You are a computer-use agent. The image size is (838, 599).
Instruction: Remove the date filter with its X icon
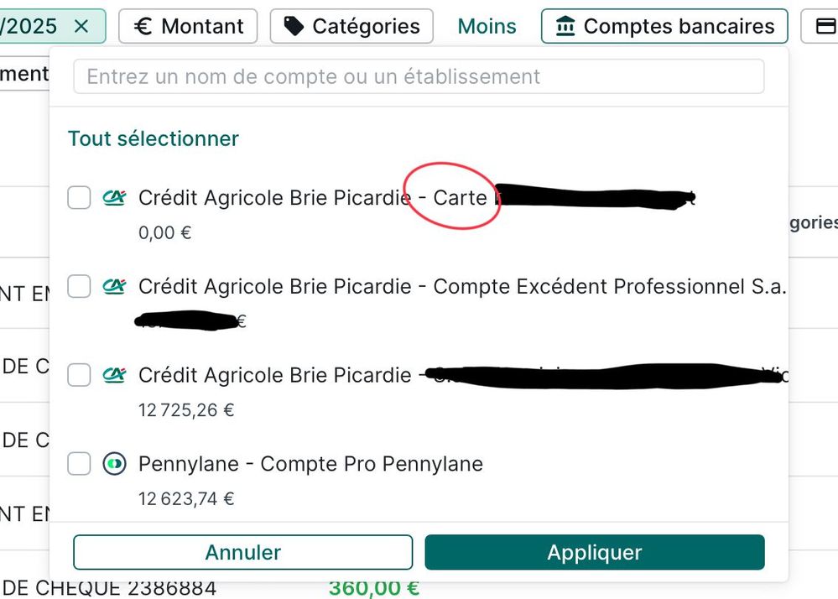click(81, 26)
